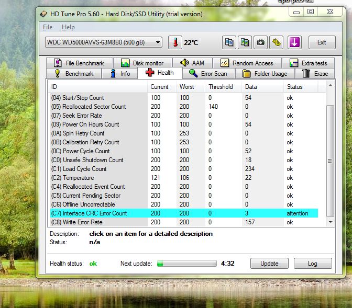Switch to the Folder Usage tab

[265, 74]
